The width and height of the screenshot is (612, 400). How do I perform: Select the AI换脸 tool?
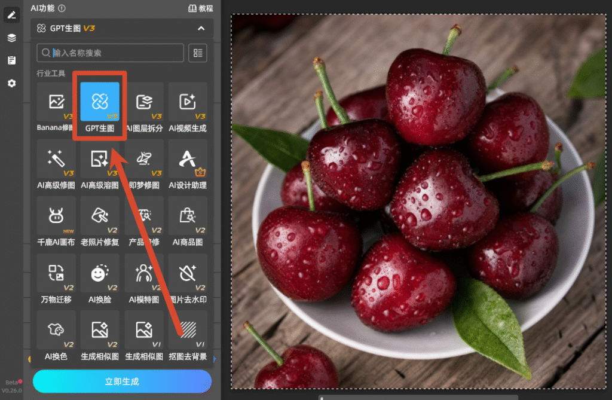coord(100,279)
